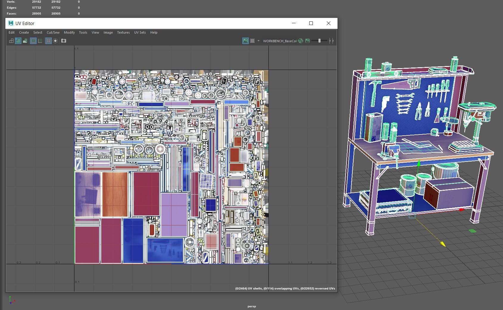The height and width of the screenshot is (310, 503).
Task: Click the WORKBENCH_BaseCol texture name
Action: tap(279, 41)
